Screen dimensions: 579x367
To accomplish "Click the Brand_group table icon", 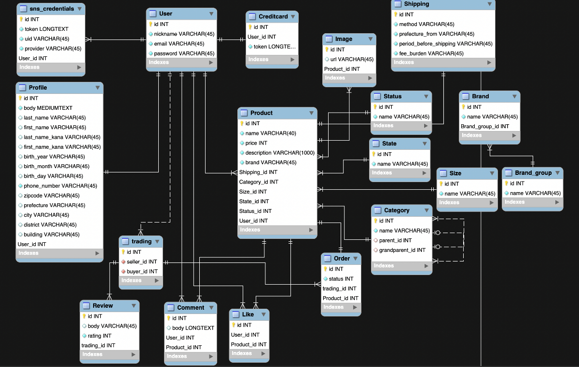I will [508, 173].
